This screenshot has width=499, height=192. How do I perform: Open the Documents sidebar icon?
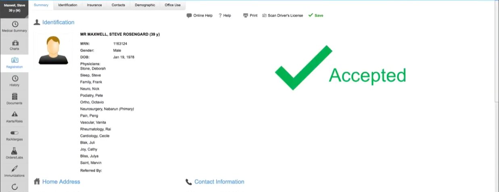pyautogui.click(x=14, y=97)
